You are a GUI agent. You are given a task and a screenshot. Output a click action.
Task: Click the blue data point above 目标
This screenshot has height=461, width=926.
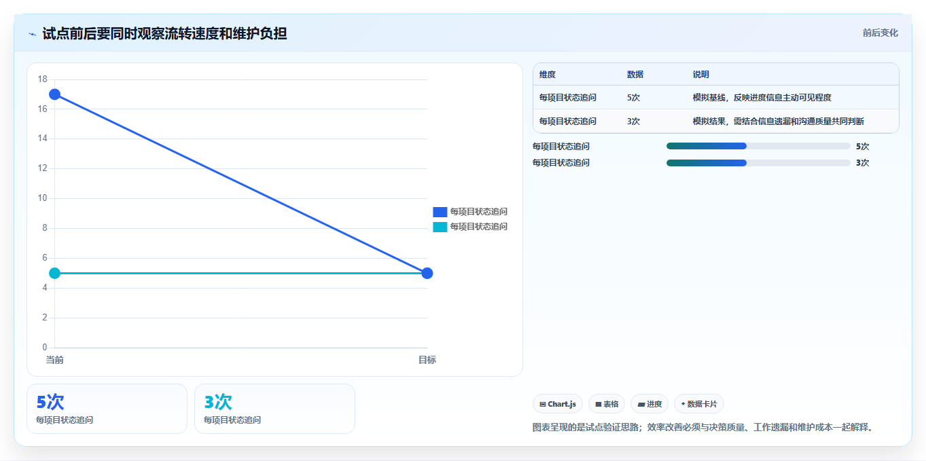coord(427,273)
